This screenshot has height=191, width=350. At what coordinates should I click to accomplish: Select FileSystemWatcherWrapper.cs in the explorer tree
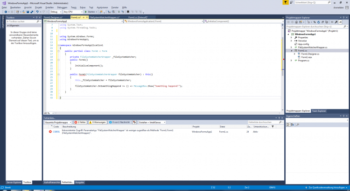pos(312,48)
